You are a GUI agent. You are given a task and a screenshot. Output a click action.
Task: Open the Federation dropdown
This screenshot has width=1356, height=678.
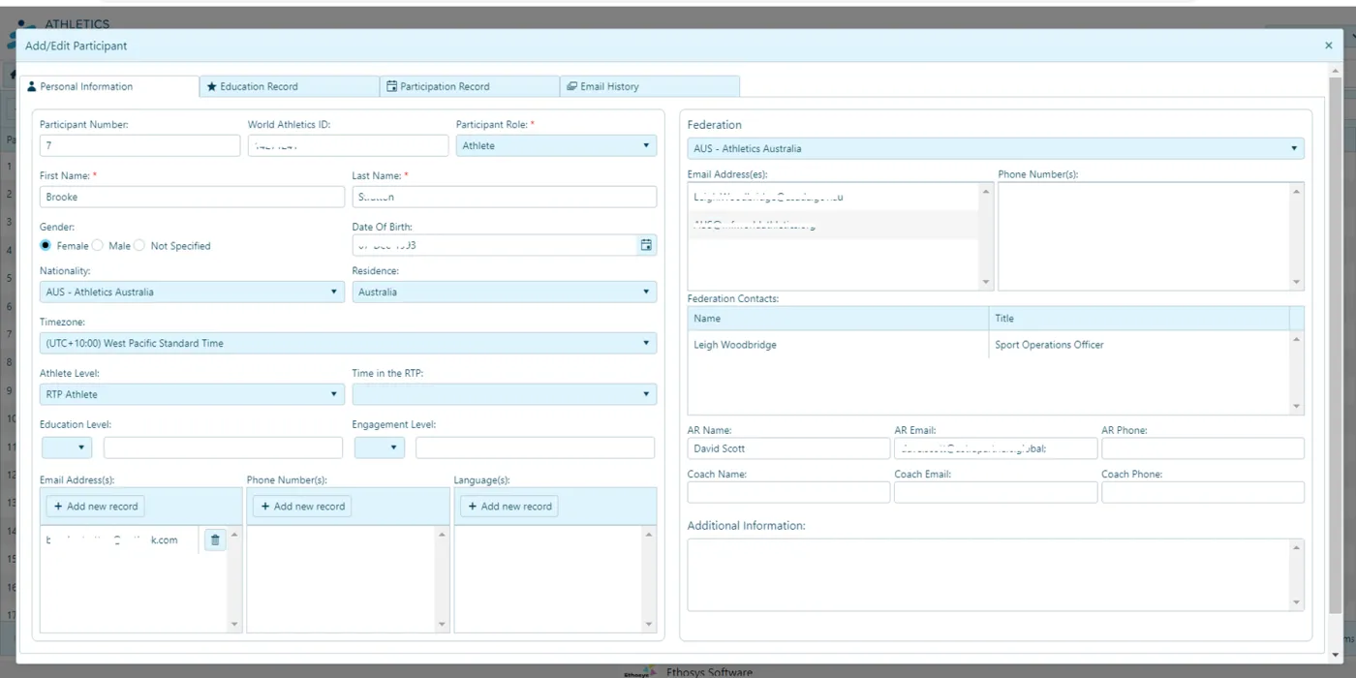pos(996,148)
